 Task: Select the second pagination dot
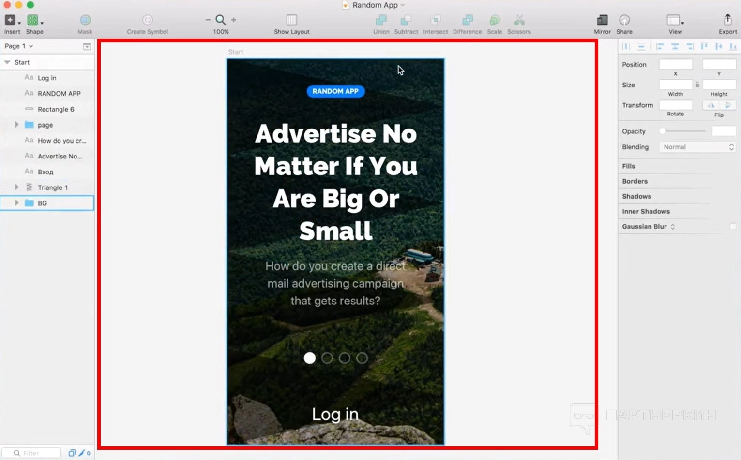coord(327,358)
